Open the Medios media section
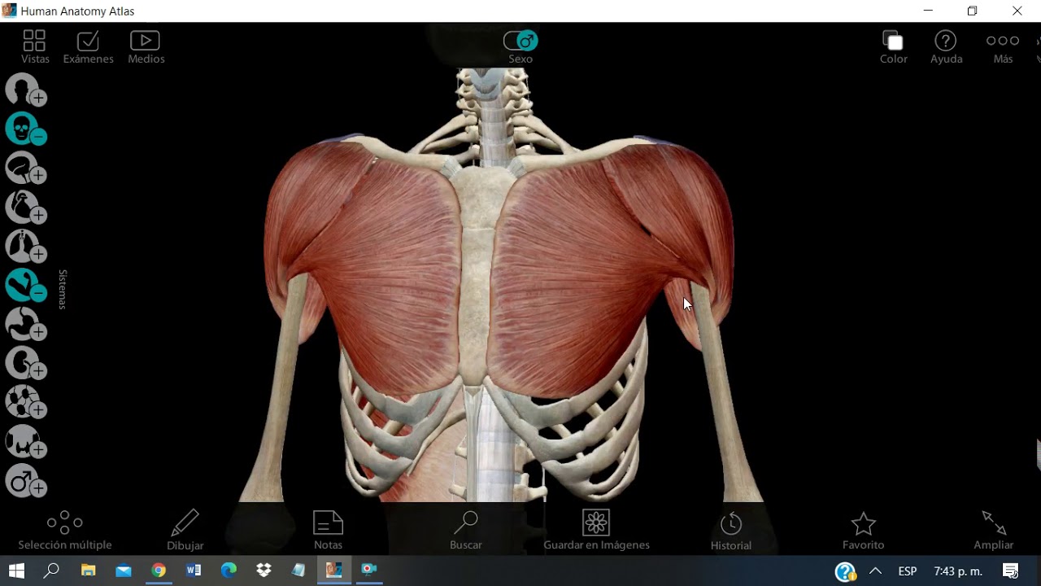The height and width of the screenshot is (586, 1041). pos(146,47)
